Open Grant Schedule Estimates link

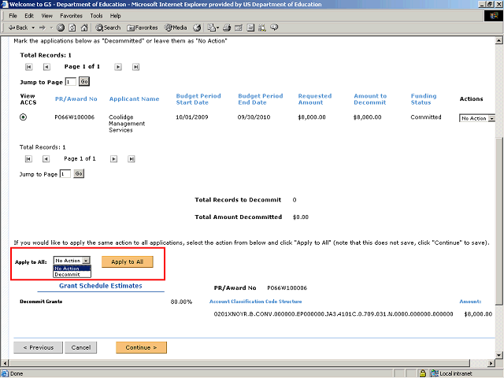[100, 286]
